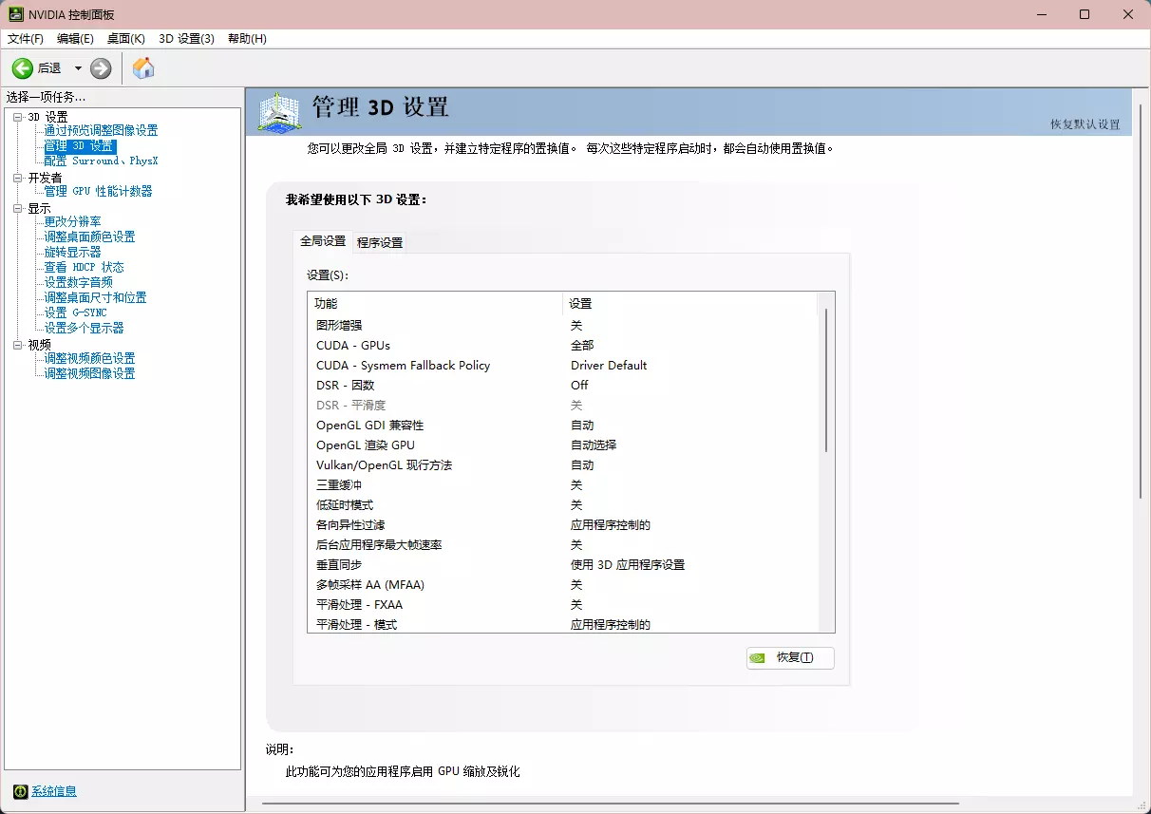1151x814 pixels.
Task: Select 管理 3D 设置 in the tree
Action: click(x=80, y=146)
